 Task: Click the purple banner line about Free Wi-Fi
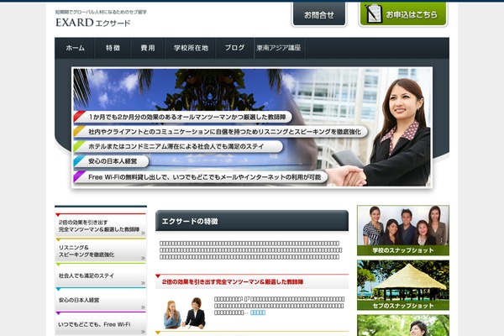(x=201, y=177)
